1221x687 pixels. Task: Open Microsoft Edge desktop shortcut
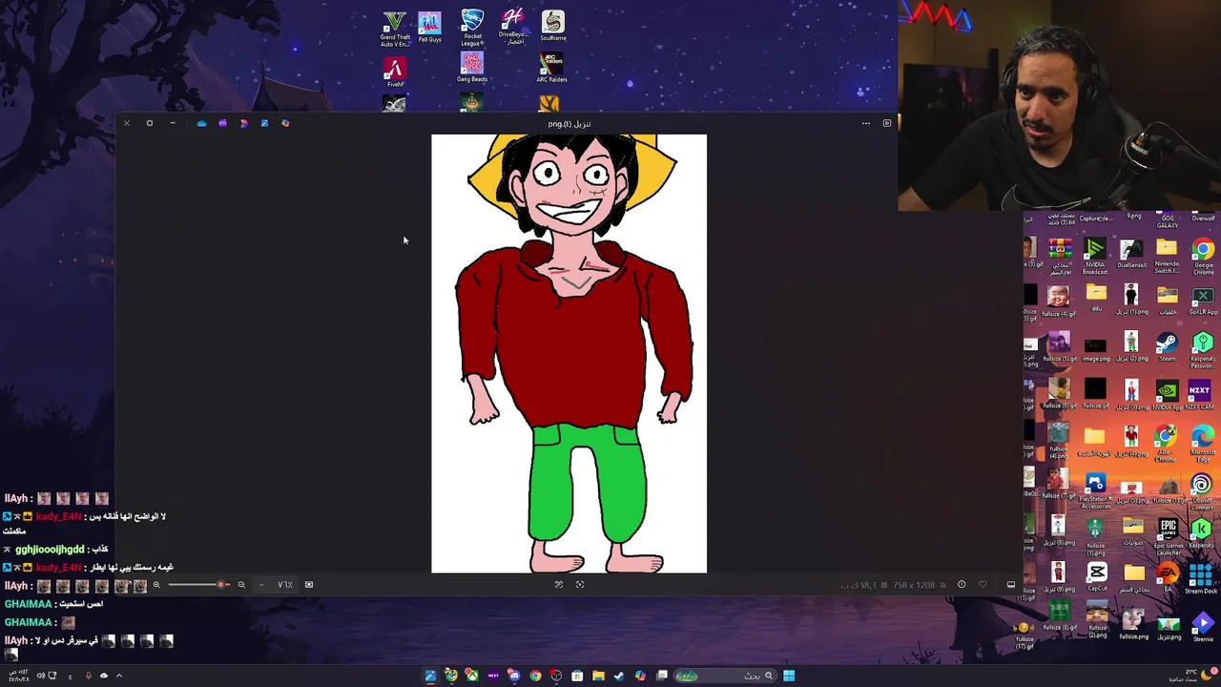[1203, 445]
